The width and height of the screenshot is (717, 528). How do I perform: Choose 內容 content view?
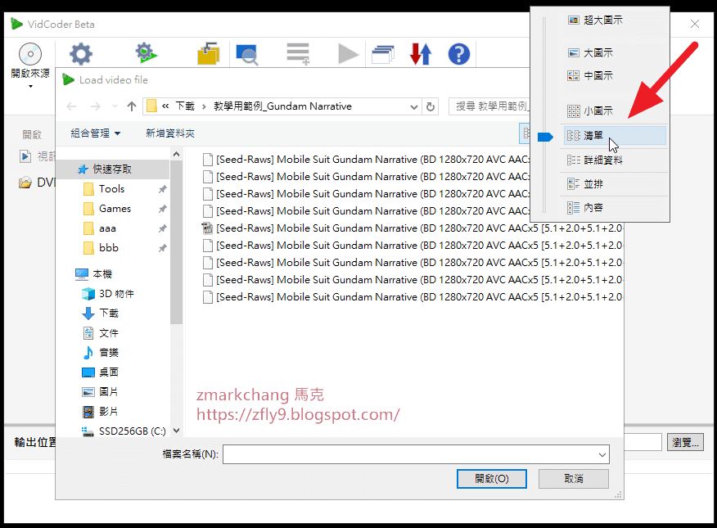613,208
